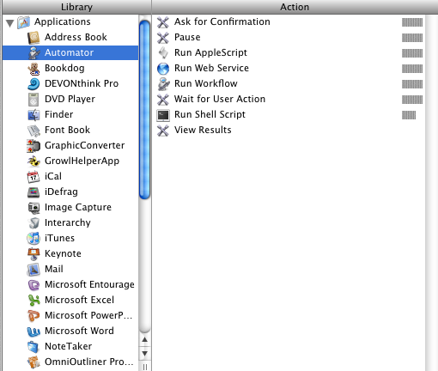Viewport: 438px width, 371px height.
Task: Click the pane splitter grip handle
Action: pyautogui.click(x=145, y=367)
